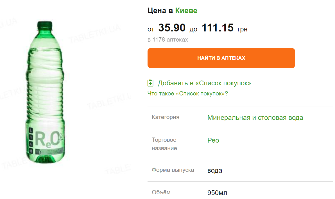Click the clipboard plus shopping list icon
Image resolution: width=335 pixels, height=199 pixels.
click(151, 83)
